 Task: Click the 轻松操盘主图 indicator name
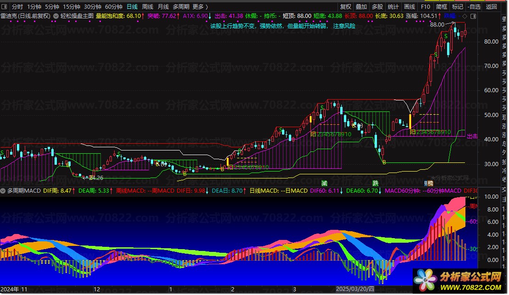click(x=77, y=16)
